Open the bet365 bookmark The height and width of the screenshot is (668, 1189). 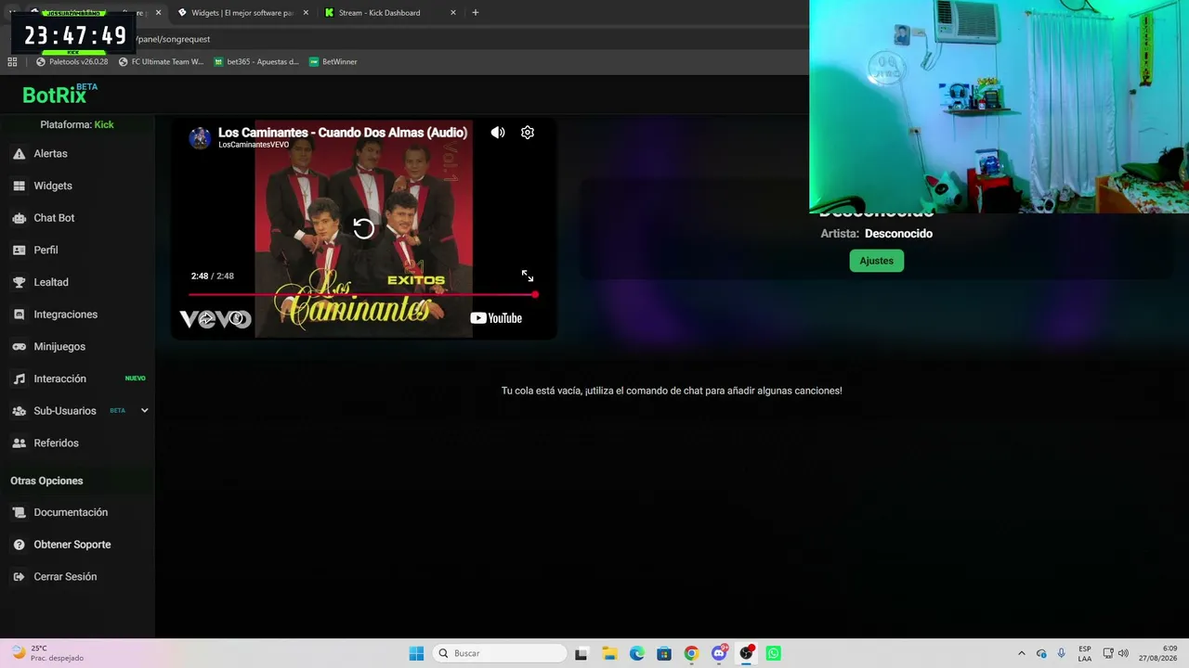(x=256, y=62)
